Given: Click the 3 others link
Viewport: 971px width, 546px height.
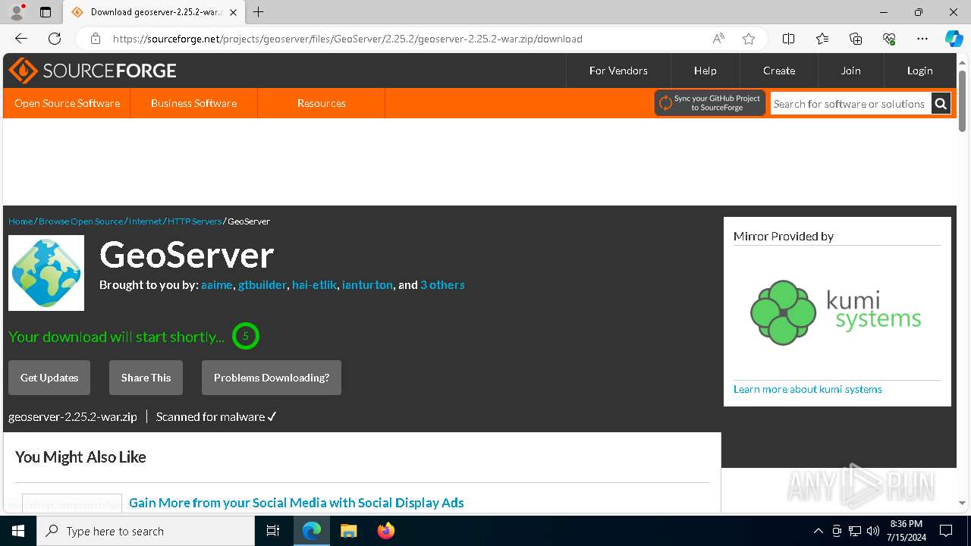Looking at the screenshot, I should [x=442, y=285].
